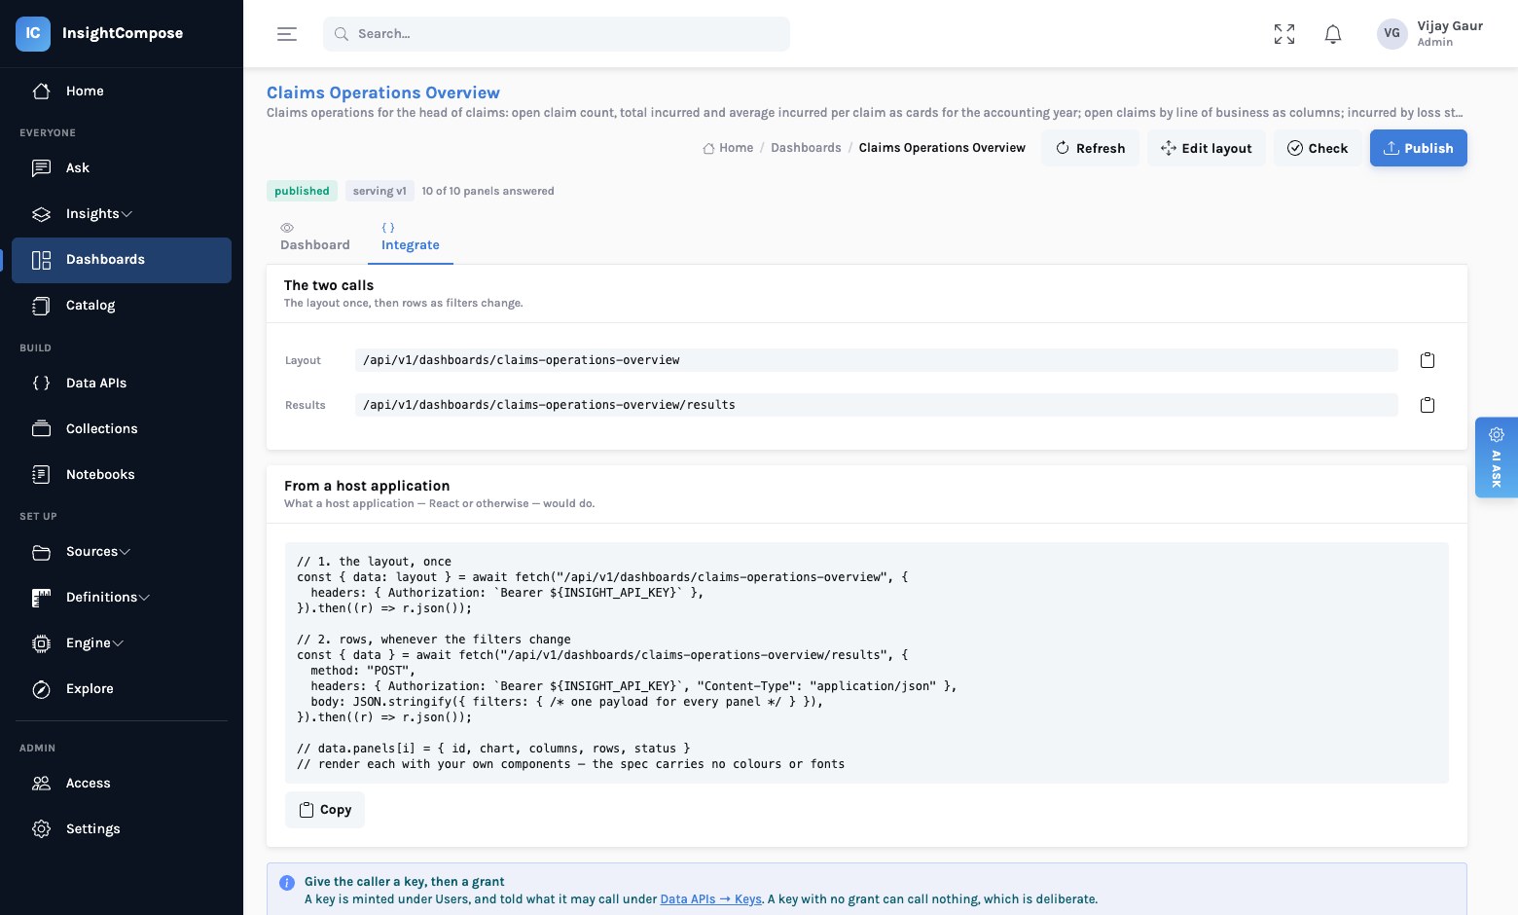Click the Vijay Gaur user name

(x=1450, y=26)
